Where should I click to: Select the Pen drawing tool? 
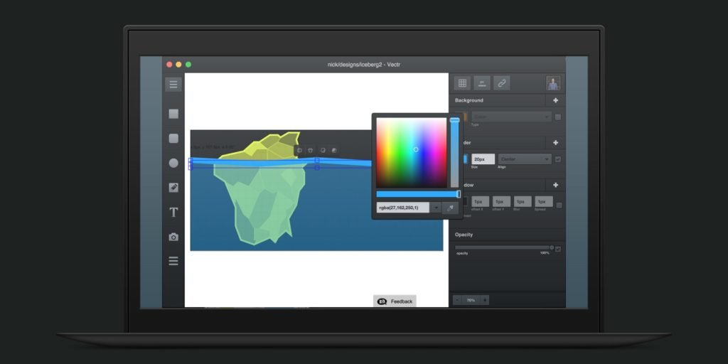173,188
